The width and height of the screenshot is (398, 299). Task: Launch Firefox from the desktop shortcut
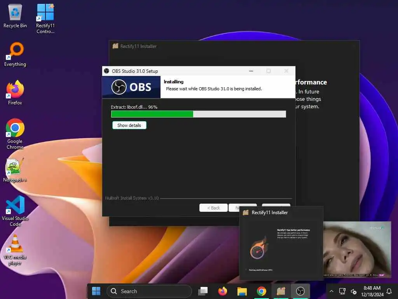[x=15, y=92]
